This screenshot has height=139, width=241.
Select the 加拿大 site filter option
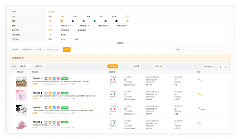pos(76,16)
